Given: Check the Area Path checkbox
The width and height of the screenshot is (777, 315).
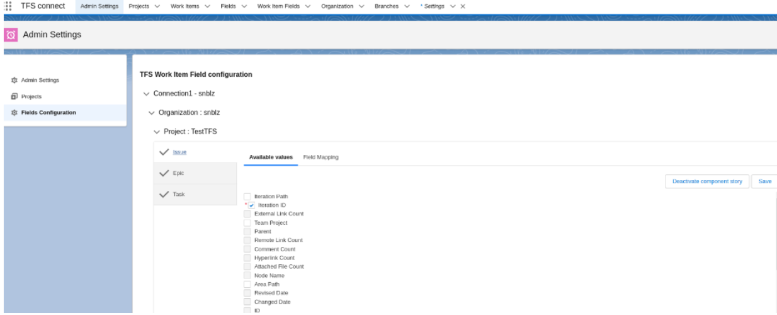Looking at the screenshot, I should (247, 285).
